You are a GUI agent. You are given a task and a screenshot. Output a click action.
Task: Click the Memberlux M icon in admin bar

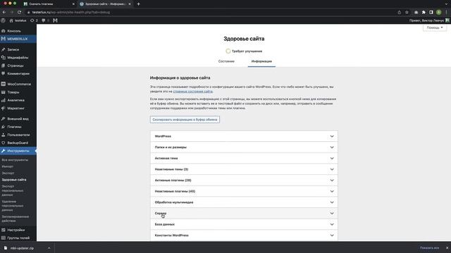(x=55, y=20)
